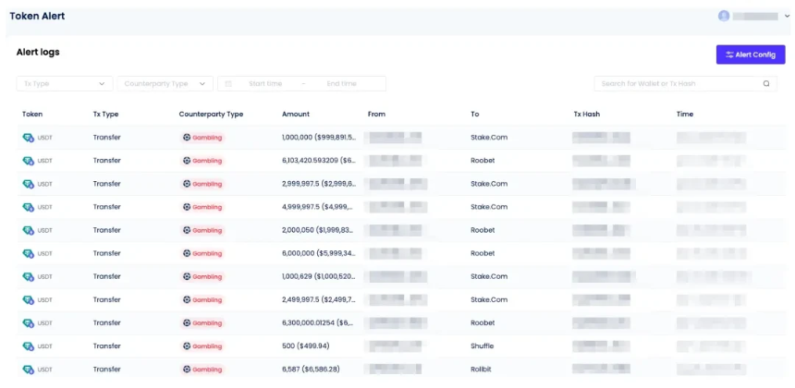Click the magnifier icon in search box
The height and width of the screenshot is (388, 795).
[765, 83]
